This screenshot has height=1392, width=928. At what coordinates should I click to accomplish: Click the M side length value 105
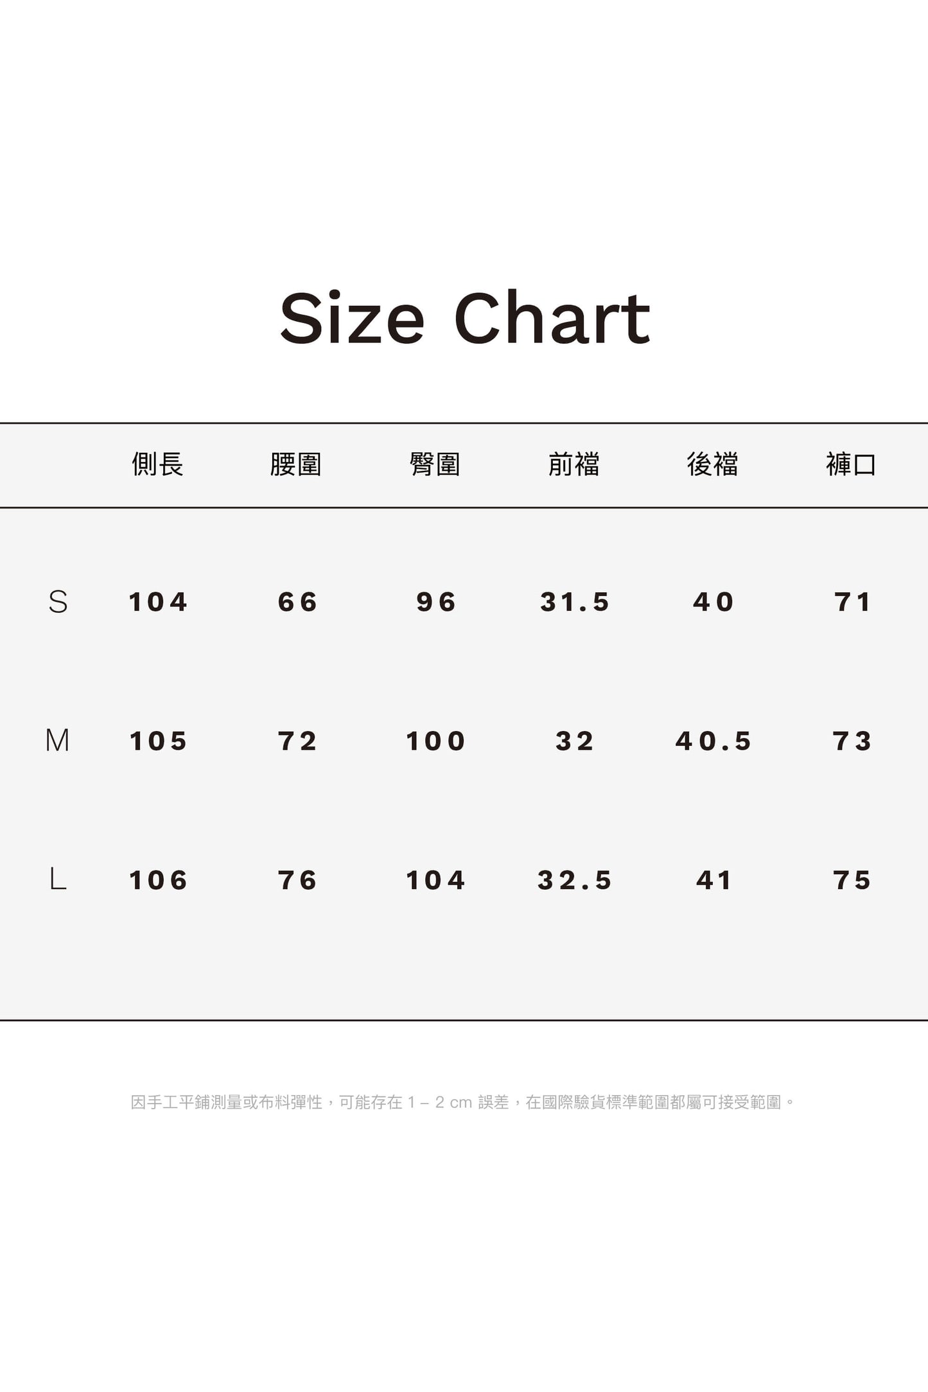158,741
